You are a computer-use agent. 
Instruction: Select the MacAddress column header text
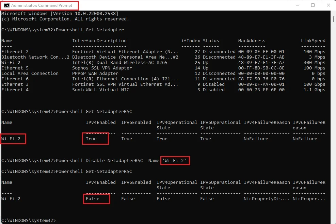pos(251,41)
